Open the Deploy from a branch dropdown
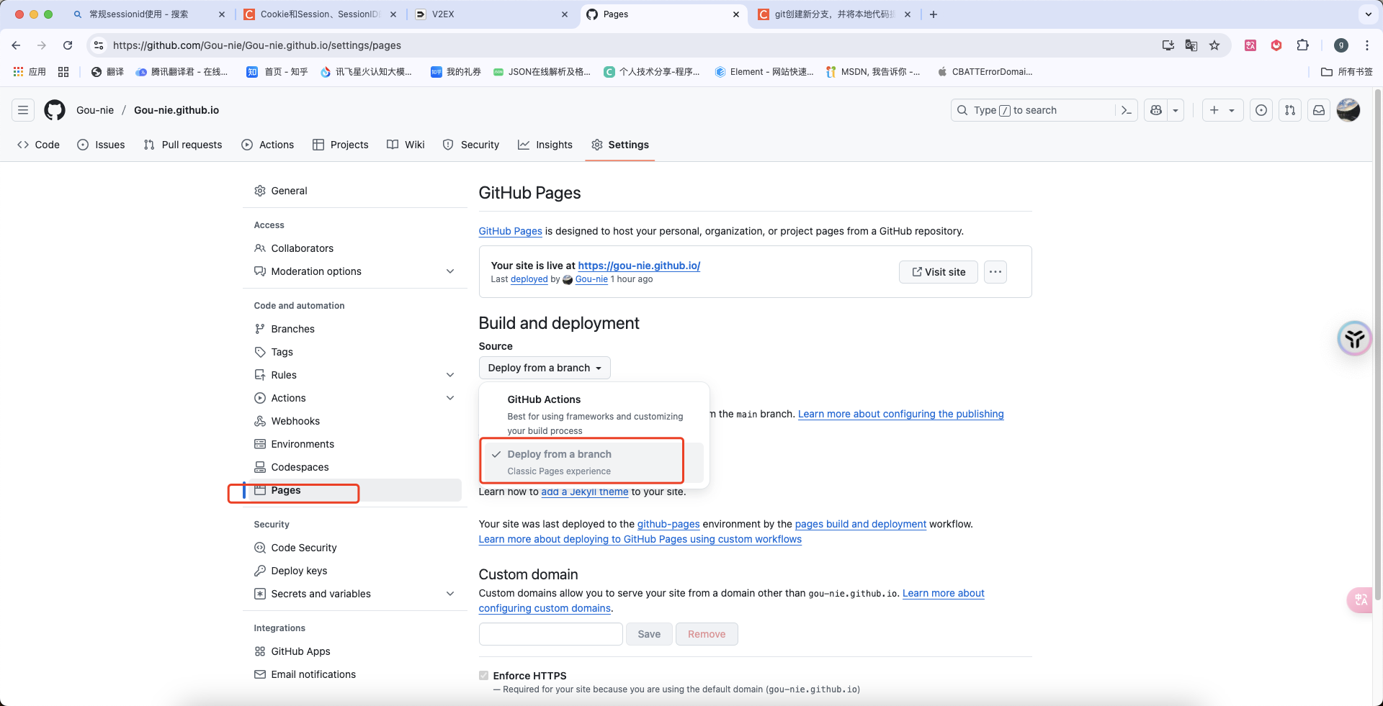The image size is (1383, 706). tap(545, 368)
